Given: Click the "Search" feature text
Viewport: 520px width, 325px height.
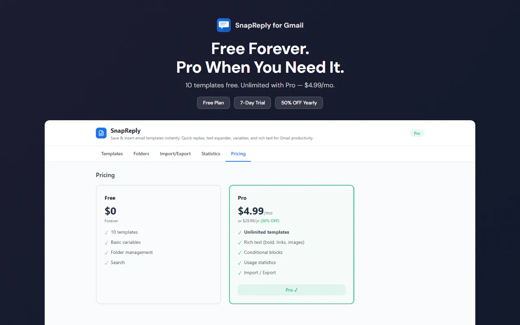Looking at the screenshot, I should coord(118,262).
